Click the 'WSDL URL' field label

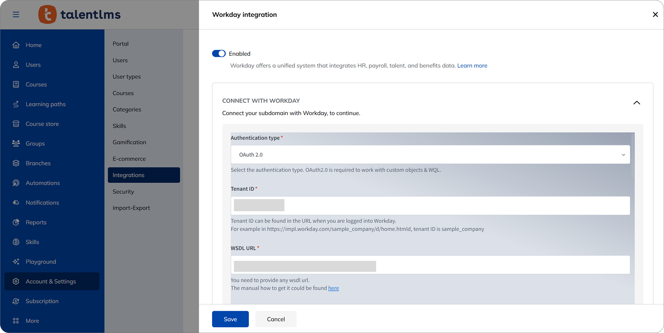pos(243,248)
